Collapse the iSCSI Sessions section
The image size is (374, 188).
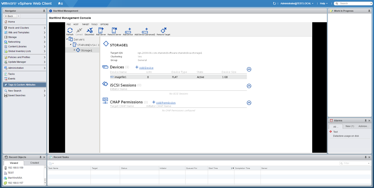pyautogui.click(x=249, y=86)
